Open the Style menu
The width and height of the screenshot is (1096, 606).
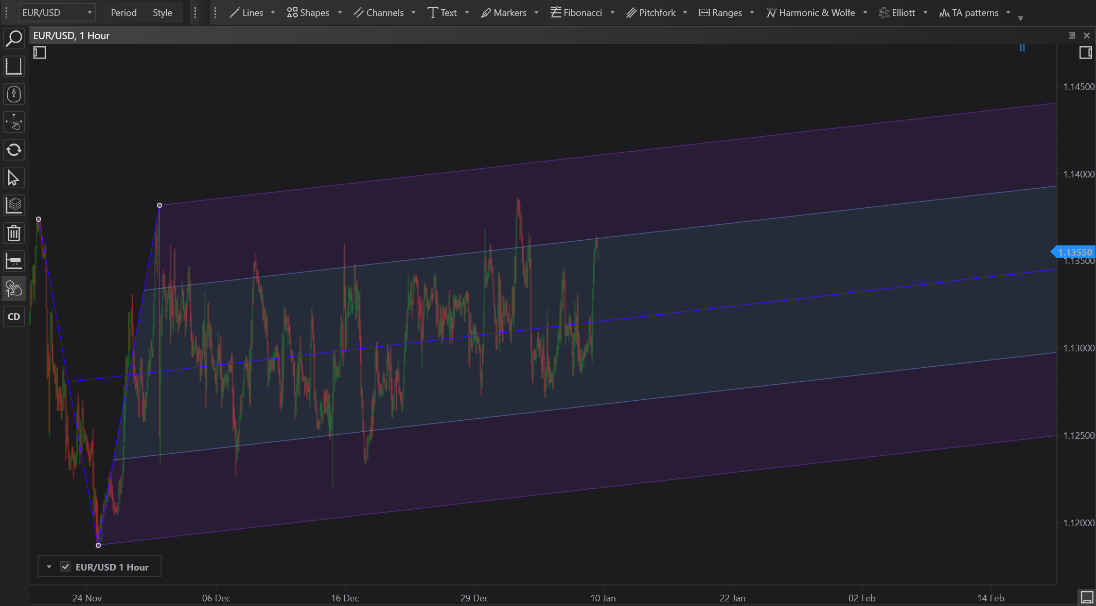click(x=162, y=13)
